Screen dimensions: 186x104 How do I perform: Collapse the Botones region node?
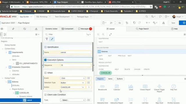click(6, 82)
